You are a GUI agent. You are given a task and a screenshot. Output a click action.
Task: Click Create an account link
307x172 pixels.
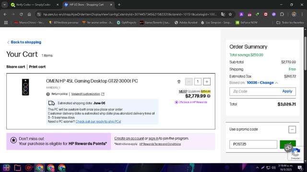[129, 139]
